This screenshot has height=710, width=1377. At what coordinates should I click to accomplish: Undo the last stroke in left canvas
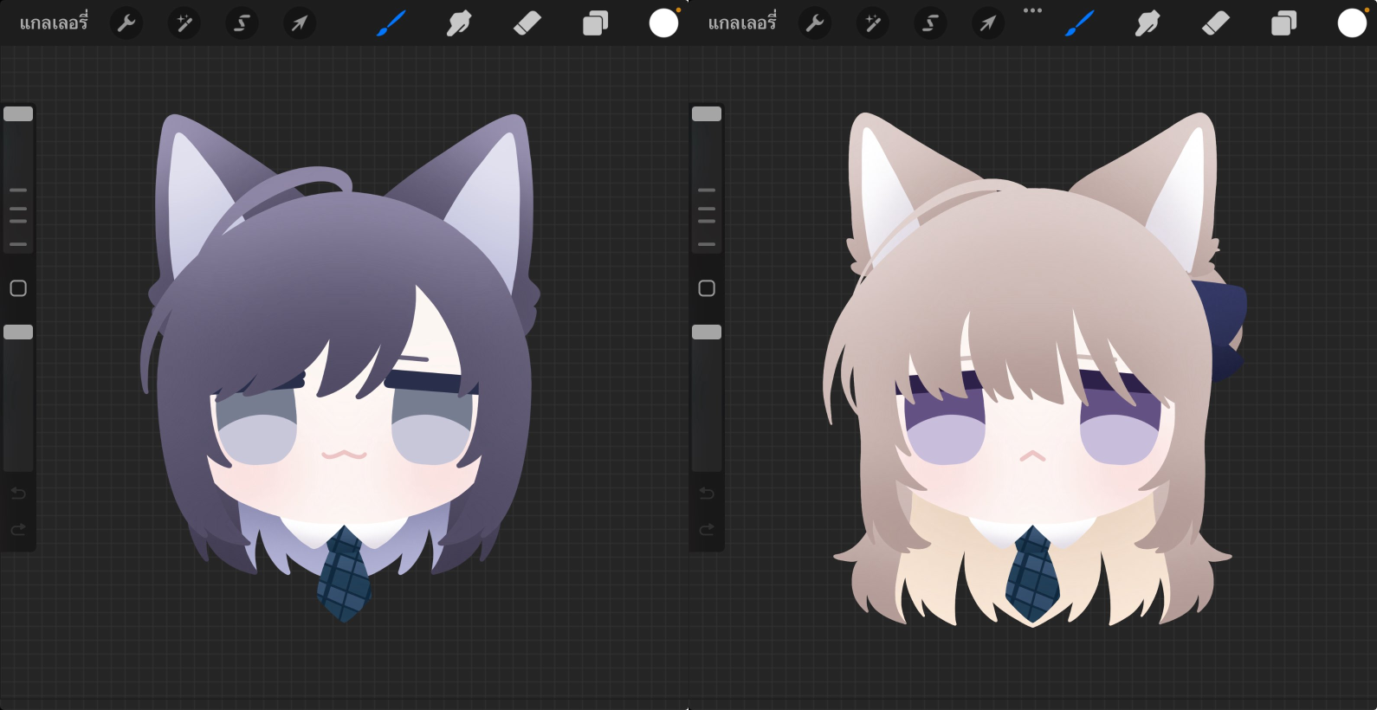[18, 494]
